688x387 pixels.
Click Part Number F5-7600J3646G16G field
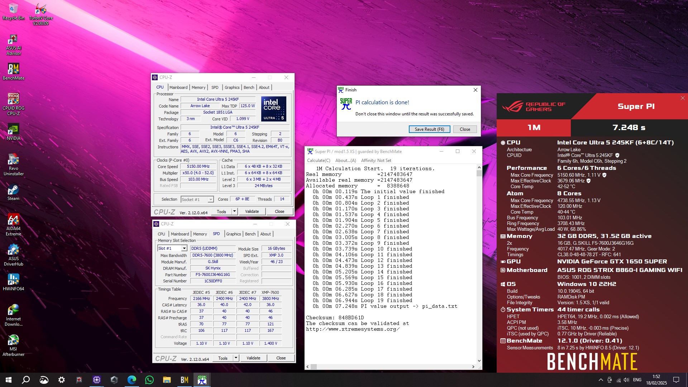(213, 275)
